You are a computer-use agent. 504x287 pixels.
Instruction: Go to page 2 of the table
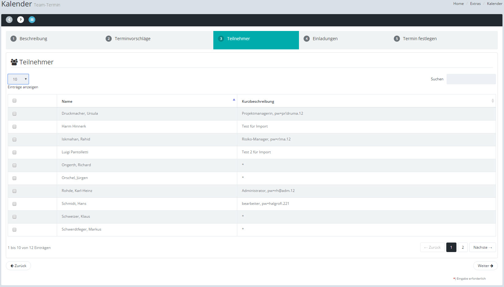click(463, 247)
